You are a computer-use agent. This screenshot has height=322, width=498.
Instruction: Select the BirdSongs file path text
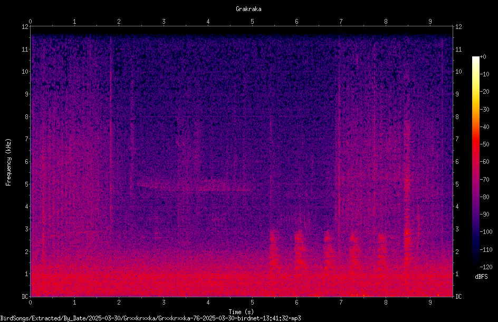(150, 318)
